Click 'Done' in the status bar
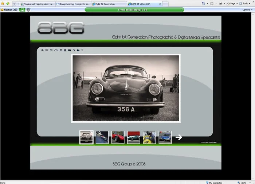The height and width of the screenshot is (184, 255). tap(3, 183)
